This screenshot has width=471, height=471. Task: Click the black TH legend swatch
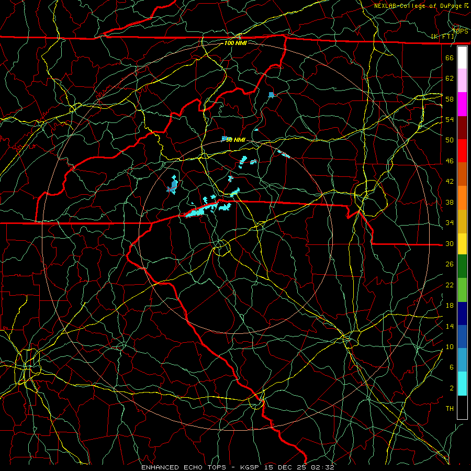click(462, 407)
